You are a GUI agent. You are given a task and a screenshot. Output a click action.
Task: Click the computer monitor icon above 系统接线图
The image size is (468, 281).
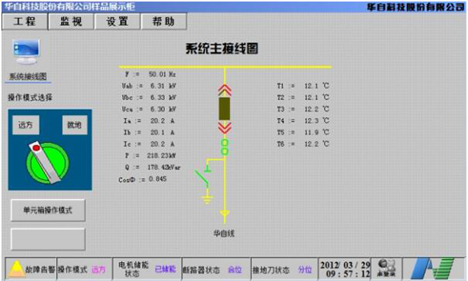(27, 52)
